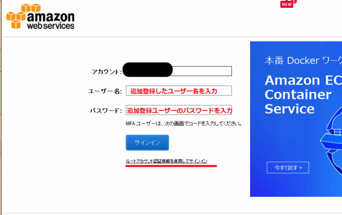This screenshot has width=342, height=215.
Task: Click the red NEW badge icon
Action: click(x=286, y=4)
